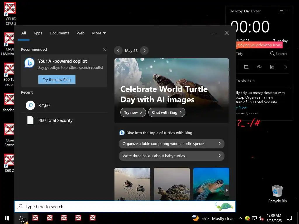Open network settings from tray icon
The width and height of the screenshot is (299, 224).
point(254,218)
